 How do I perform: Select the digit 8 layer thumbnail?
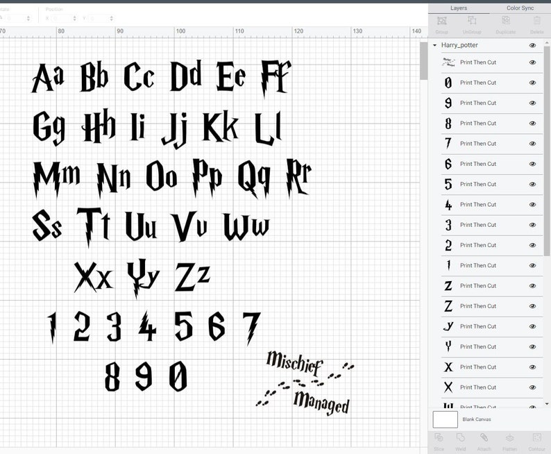[448, 124]
